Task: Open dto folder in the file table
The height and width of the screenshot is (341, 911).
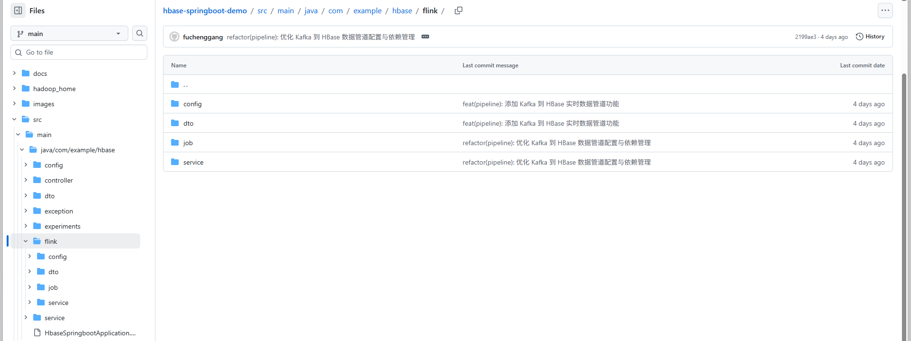Action: point(188,123)
